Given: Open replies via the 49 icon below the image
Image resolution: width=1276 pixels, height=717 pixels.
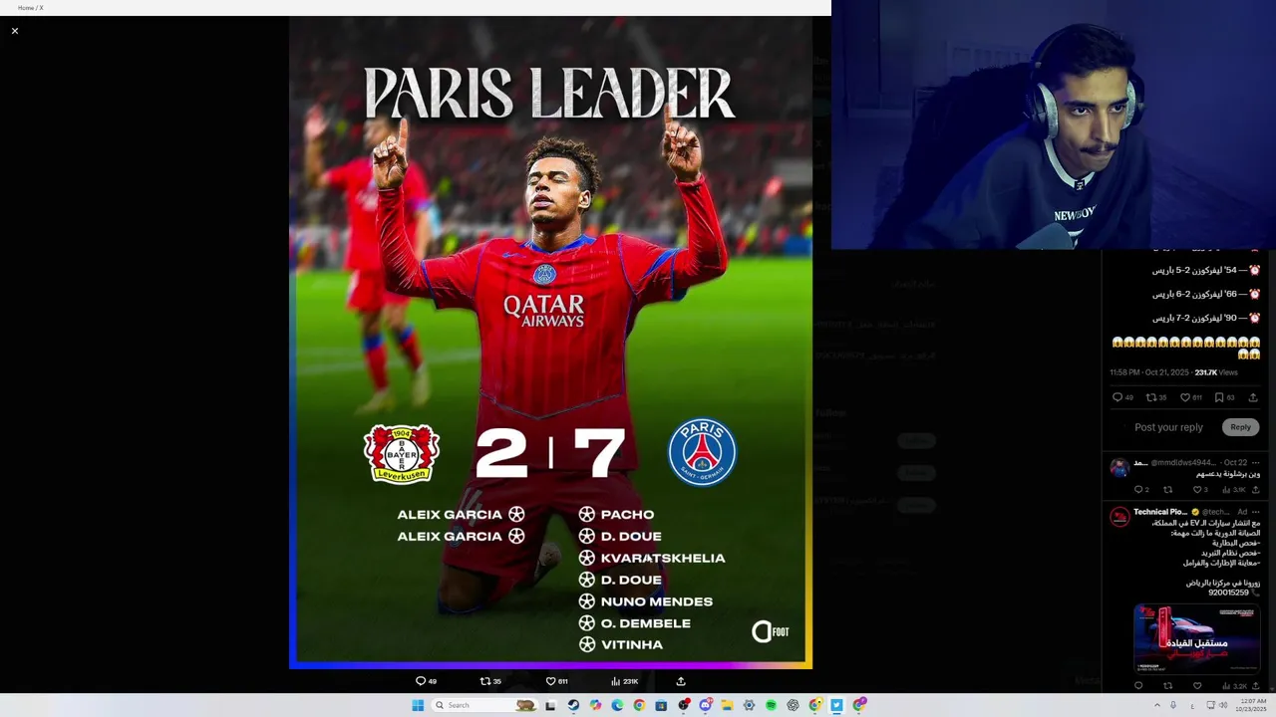Looking at the screenshot, I should point(426,681).
